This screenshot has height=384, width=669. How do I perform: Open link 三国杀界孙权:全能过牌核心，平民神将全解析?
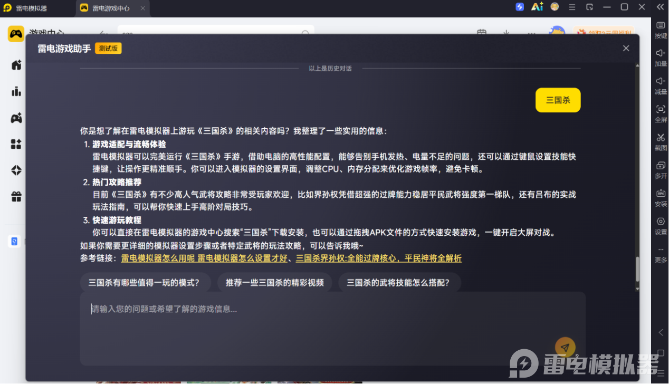tap(378, 258)
